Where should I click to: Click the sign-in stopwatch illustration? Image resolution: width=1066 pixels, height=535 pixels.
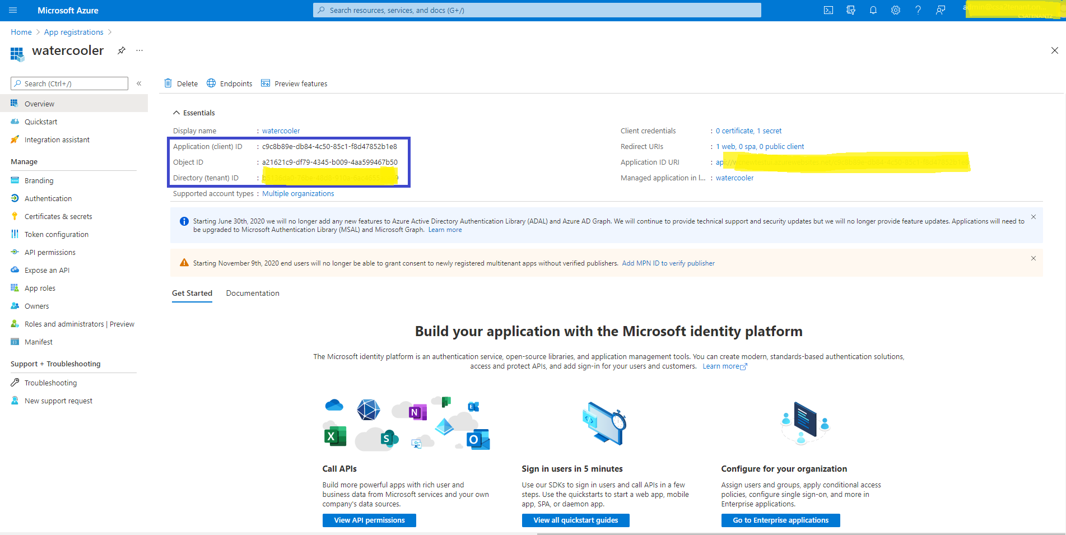(x=604, y=424)
